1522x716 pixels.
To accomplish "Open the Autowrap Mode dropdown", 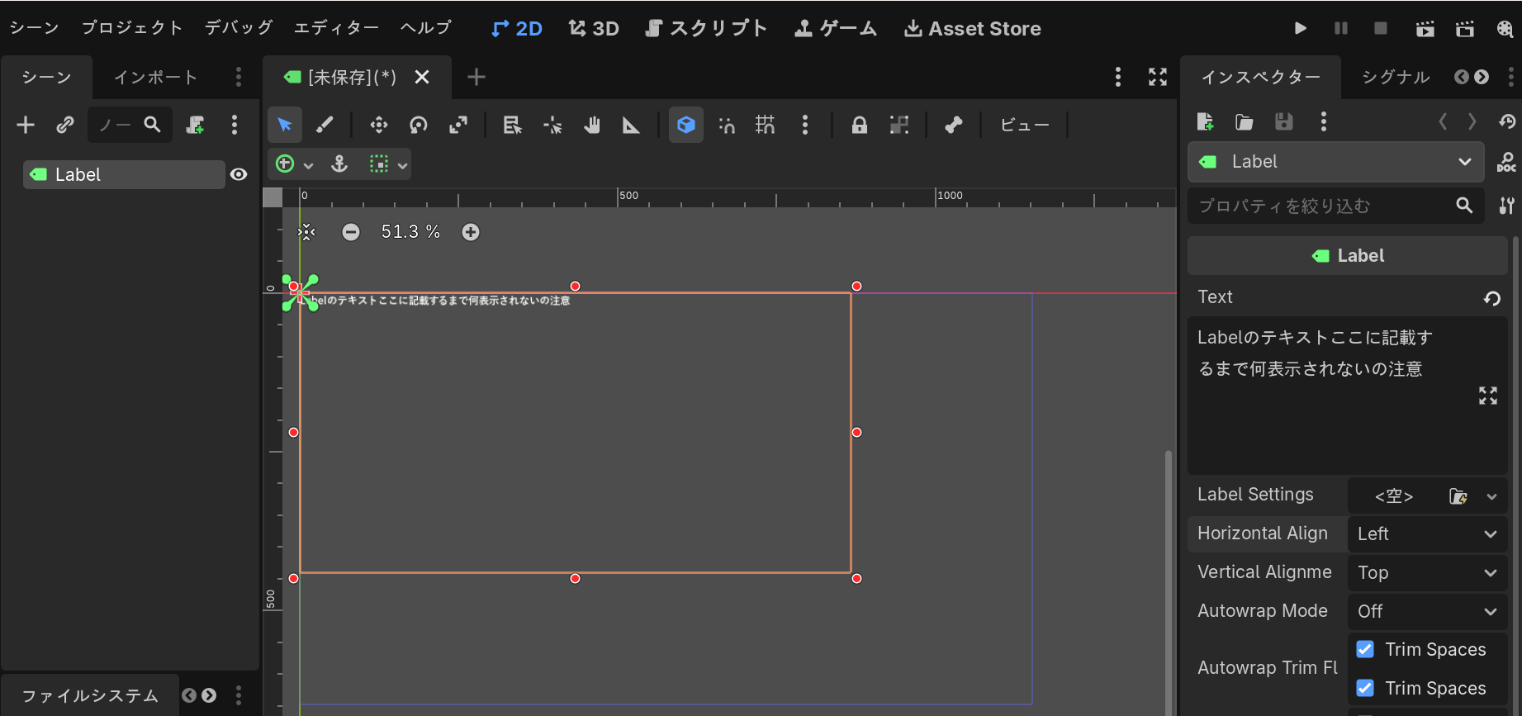I will 1427,611.
